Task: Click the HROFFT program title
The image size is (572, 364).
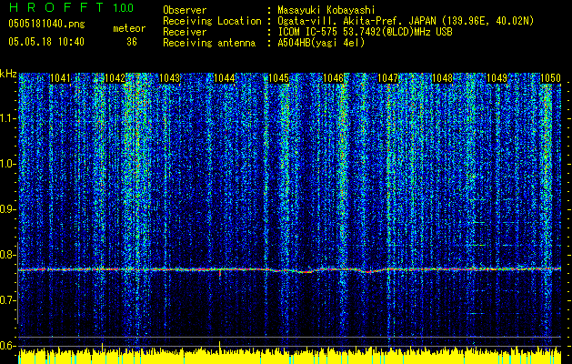Action: (56, 7)
